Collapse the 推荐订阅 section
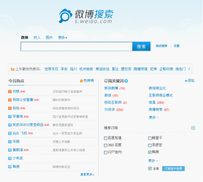Screen dimensions: 203x182 tap(193, 128)
